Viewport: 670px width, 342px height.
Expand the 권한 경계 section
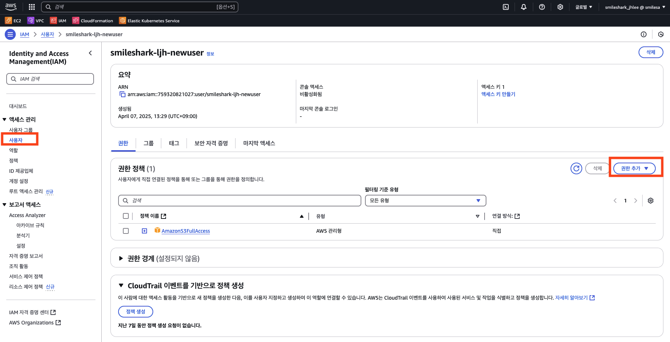(121, 259)
